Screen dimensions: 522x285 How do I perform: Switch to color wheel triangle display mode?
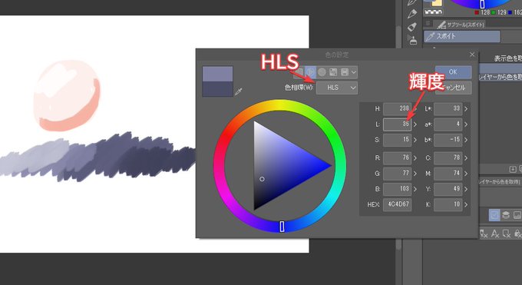(310, 72)
